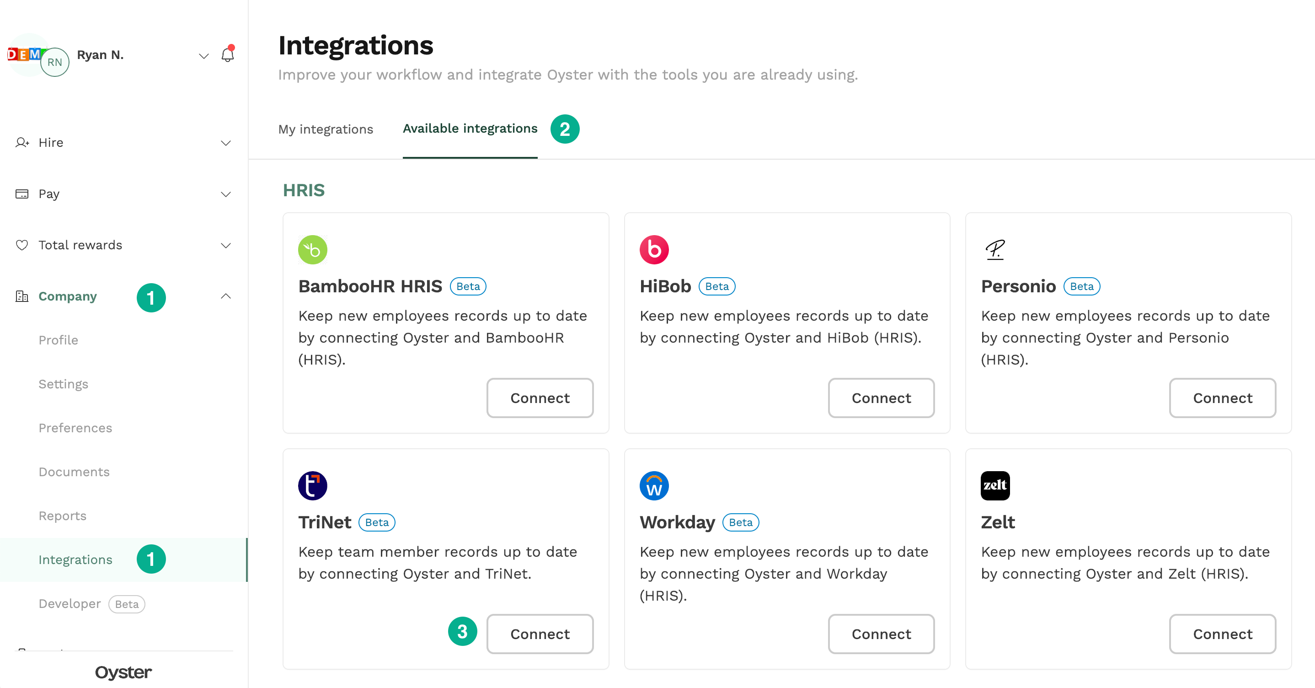Click the HiBob logo icon
This screenshot has height=688, width=1315.
(x=653, y=250)
